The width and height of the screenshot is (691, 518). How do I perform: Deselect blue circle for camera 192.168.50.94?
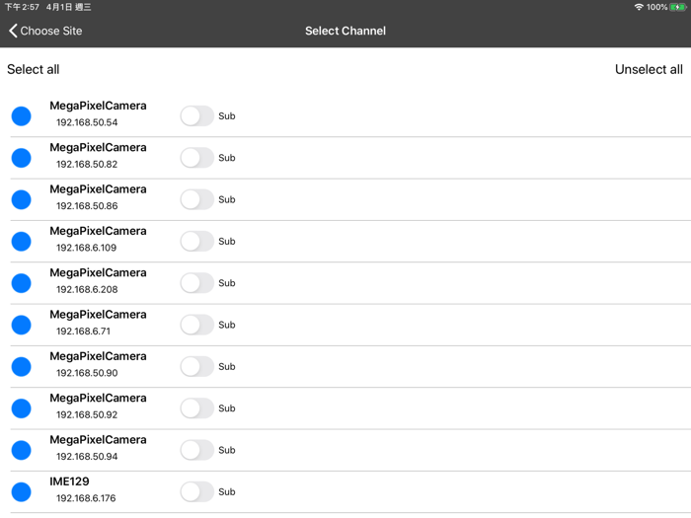click(21, 450)
